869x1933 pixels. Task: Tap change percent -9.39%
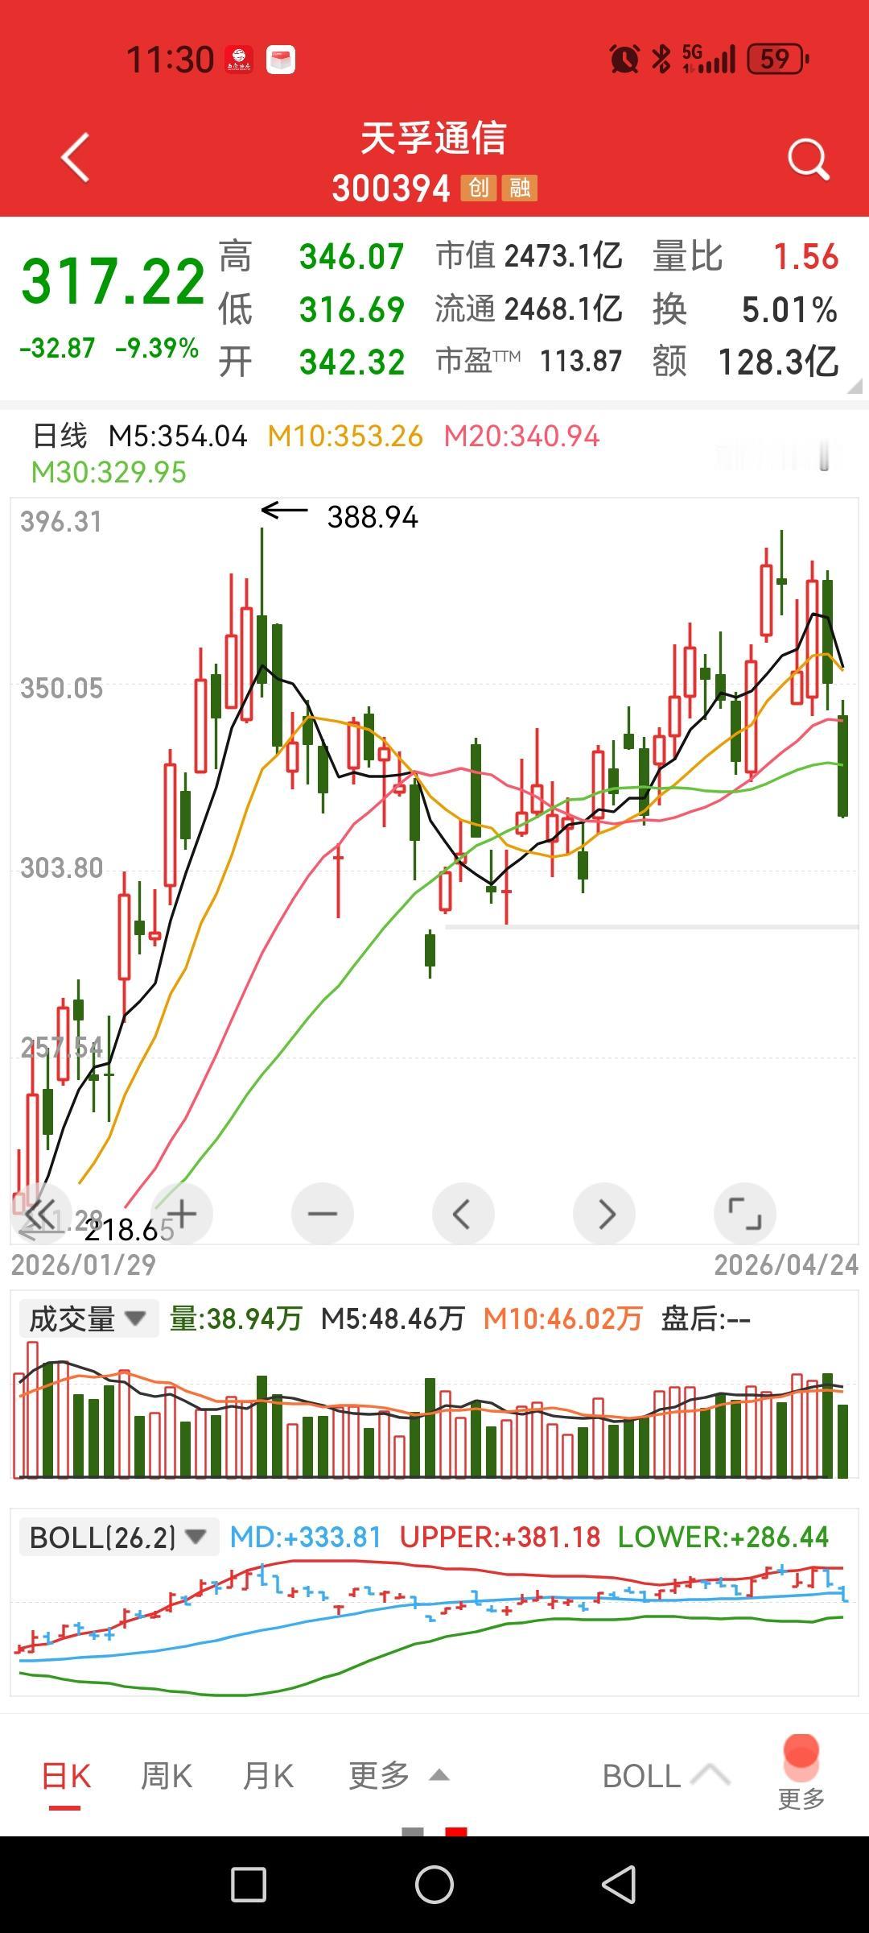click(157, 348)
